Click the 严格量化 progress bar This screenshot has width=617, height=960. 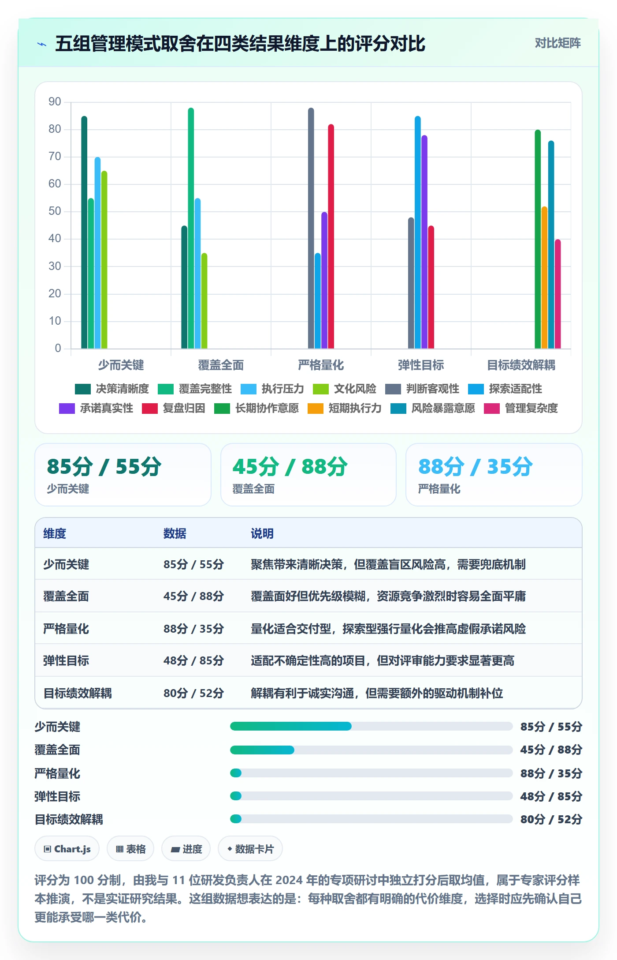[371, 773]
